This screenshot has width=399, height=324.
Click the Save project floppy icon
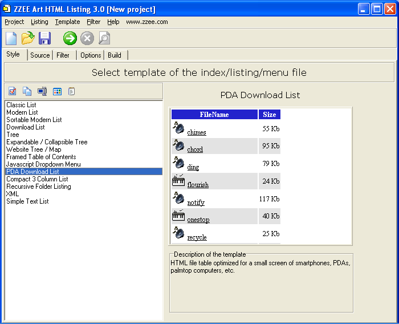[44, 38]
